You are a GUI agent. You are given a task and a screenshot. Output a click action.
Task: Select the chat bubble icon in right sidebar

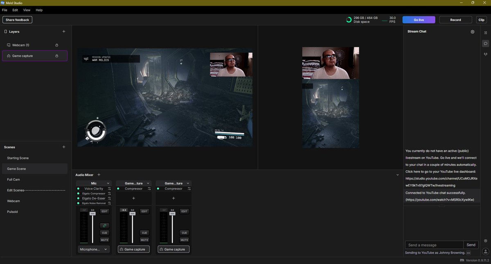coord(486,43)
